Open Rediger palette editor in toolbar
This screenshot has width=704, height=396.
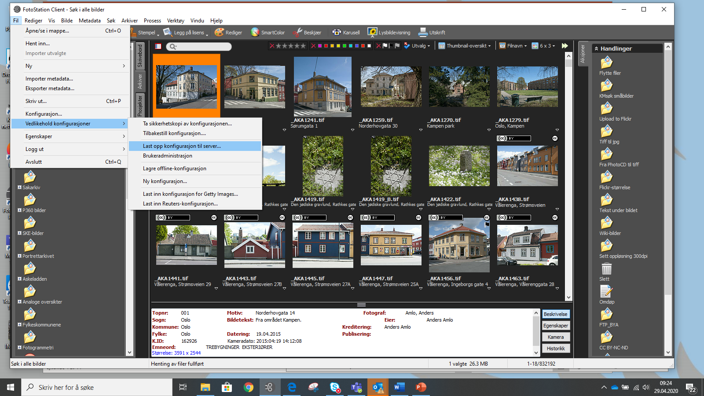click(x=228, y=33)
